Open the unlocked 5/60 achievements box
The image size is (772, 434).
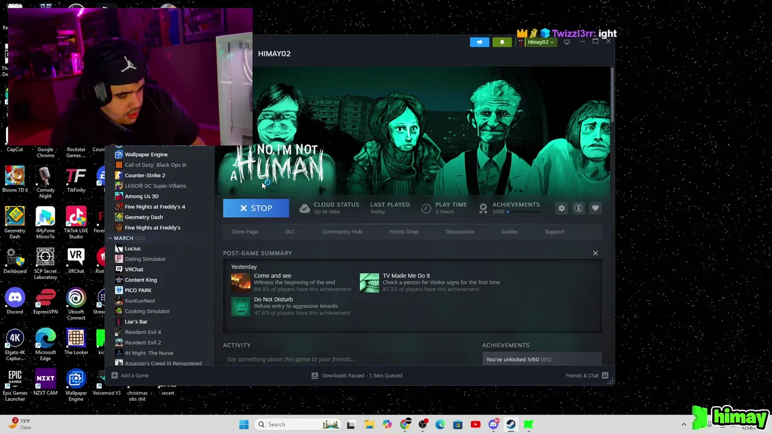(x=542, y=359)
